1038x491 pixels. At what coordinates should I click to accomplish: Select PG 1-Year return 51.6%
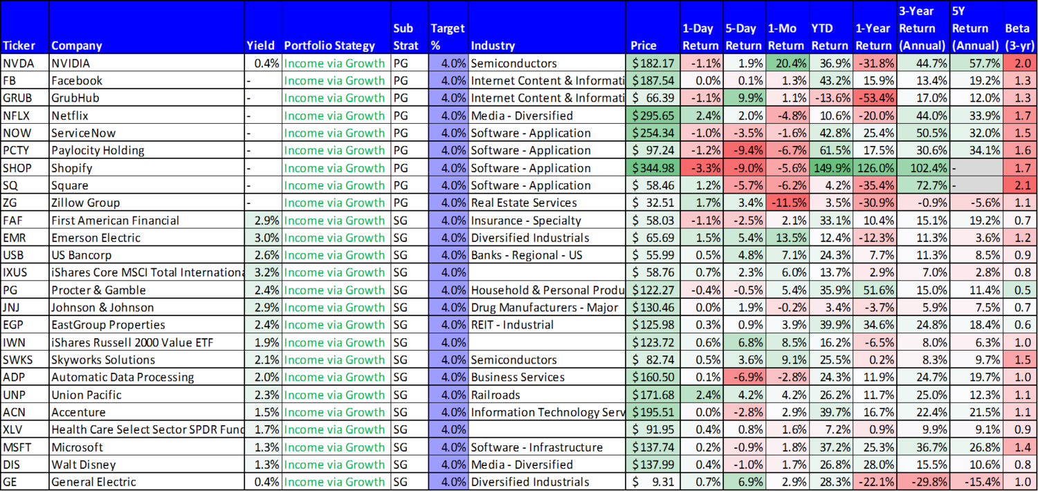pyautogui.click(x=875, y=290)
